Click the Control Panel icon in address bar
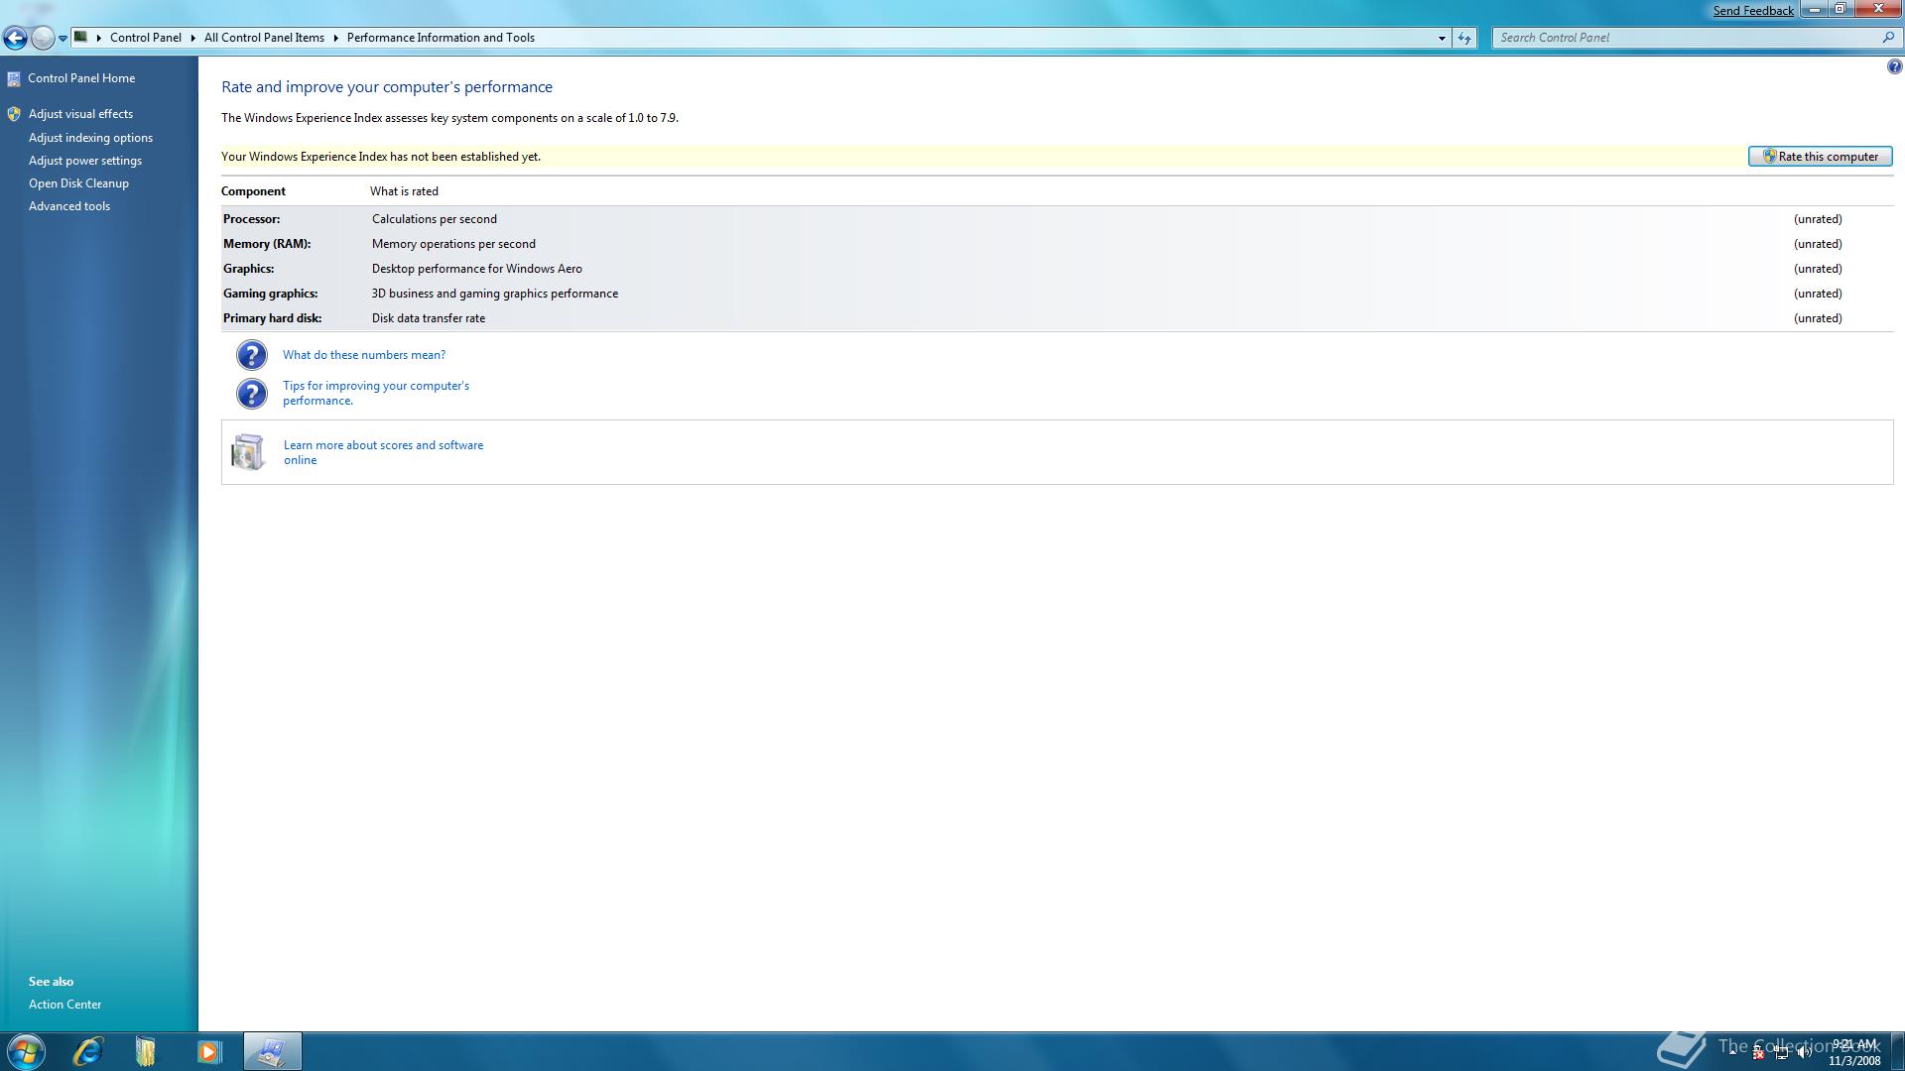The image size is (1905, 1071). pos(81,37)
